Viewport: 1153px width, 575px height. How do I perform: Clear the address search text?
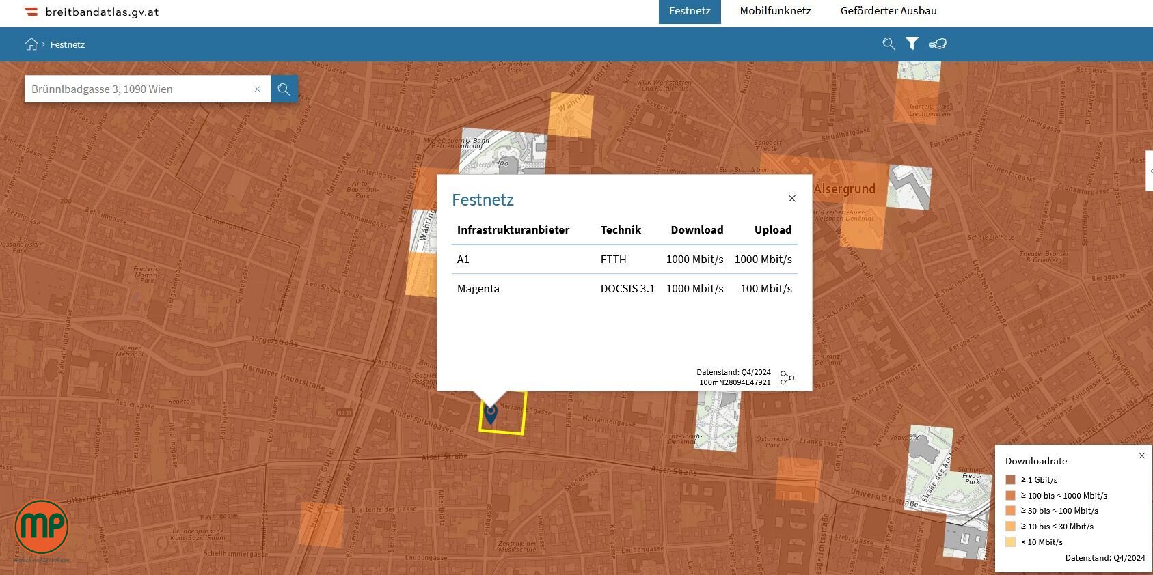258,89
